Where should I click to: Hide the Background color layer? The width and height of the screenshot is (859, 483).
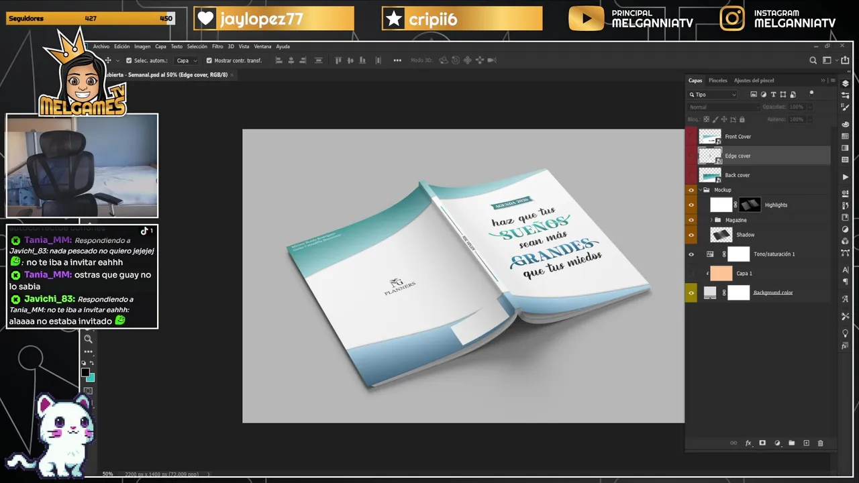coord(691,292)
